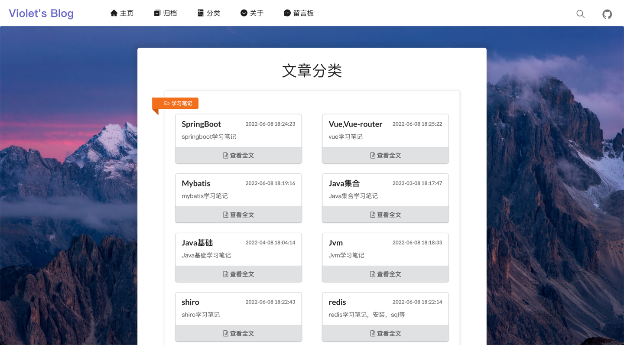
Task: Click the Java集合 article title
Action: [344, 183]
